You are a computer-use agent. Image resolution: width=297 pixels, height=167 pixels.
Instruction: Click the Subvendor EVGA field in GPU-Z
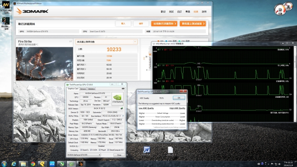(x=112, y=112)
